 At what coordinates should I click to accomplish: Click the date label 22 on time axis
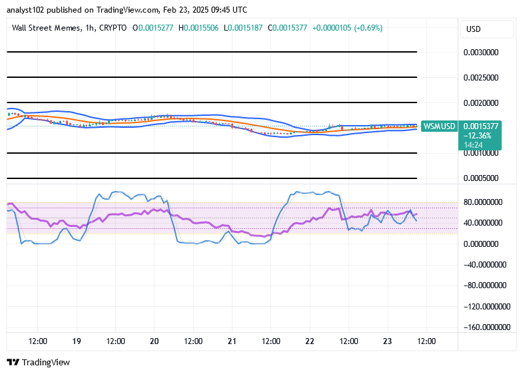tap(310, 341)
